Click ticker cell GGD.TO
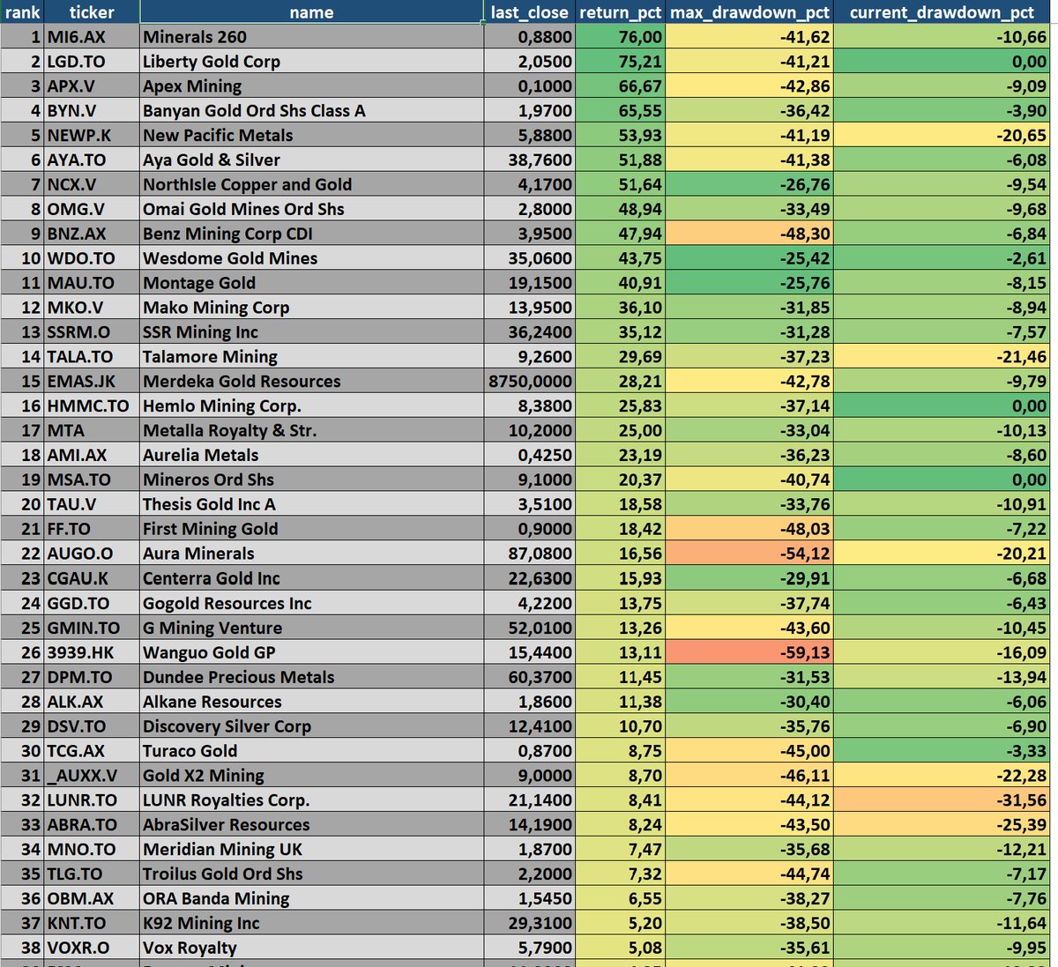This screenshot has height=967, width=1058. pyautogui.click(x=92, y=604)
